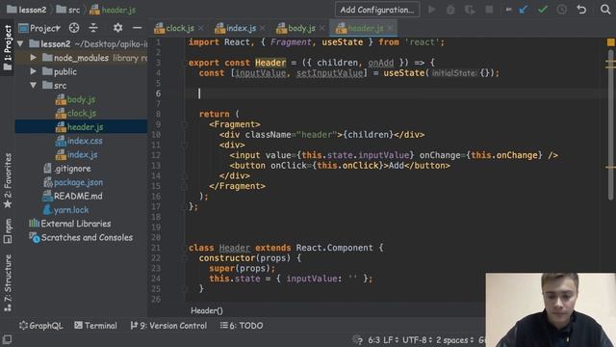
Task: Close the clock.js editor tab
Action: pos(201,28)
